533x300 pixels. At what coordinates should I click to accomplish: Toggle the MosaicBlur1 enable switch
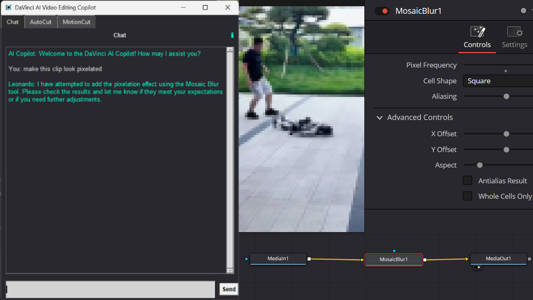(x=381, y=11)
